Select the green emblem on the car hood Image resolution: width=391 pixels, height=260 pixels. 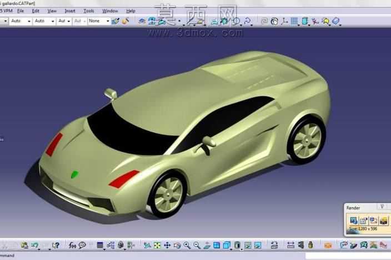(x=74, y=175)
